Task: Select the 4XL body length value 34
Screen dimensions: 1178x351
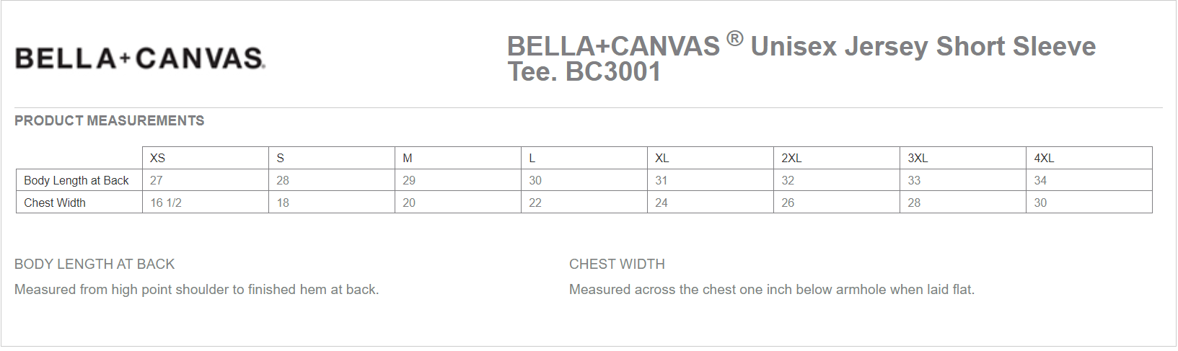Action: pyautogui.click(x=1040, y=180)
